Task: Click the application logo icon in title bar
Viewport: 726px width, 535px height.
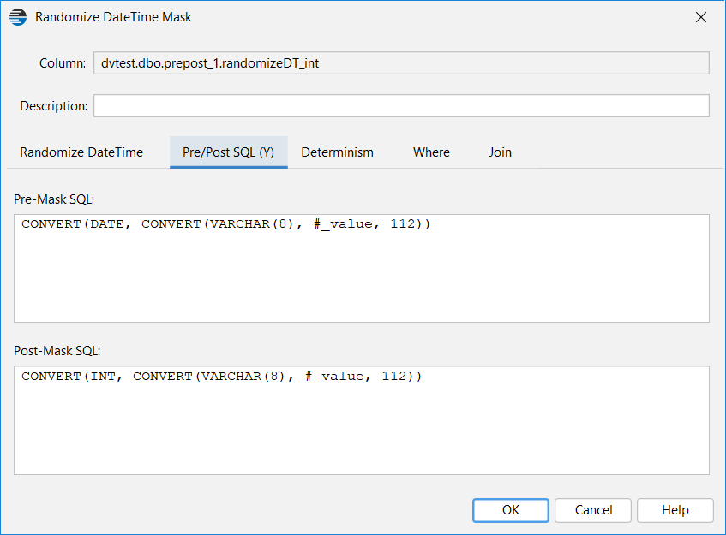Action: click(18, 17)
